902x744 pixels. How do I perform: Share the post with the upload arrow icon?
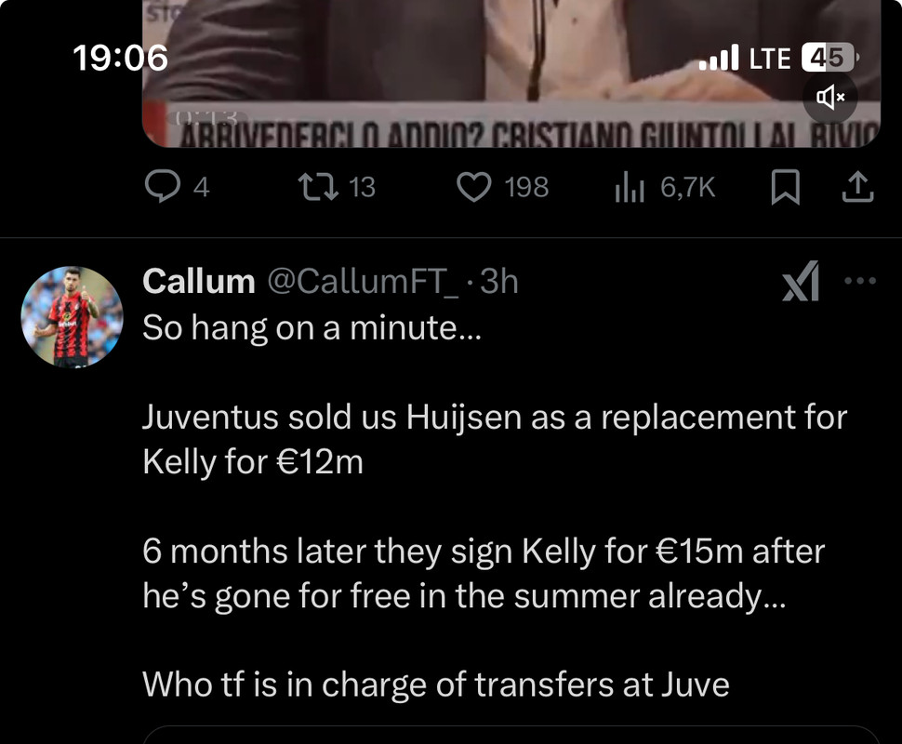pyautogui.click(x=857, y=187)
